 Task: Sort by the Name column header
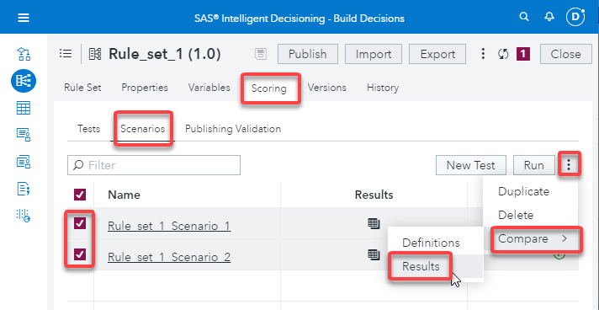(x=125, y=195)
